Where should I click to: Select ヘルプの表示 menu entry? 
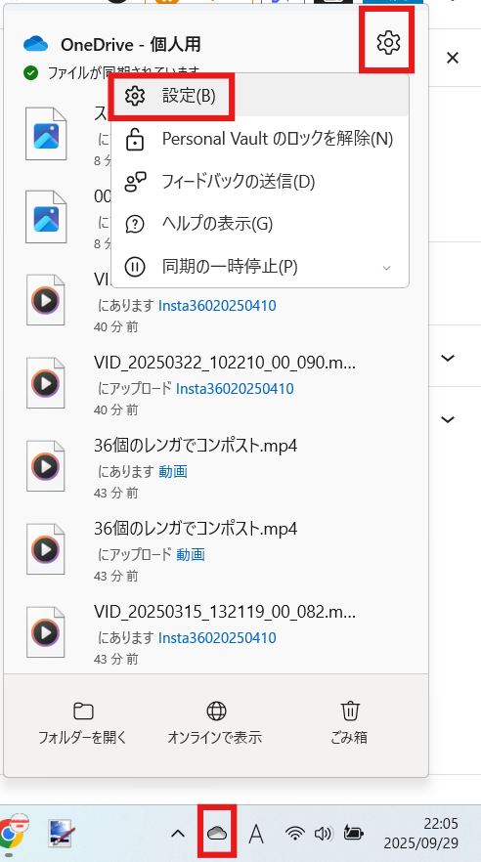(x=259, y=224)
